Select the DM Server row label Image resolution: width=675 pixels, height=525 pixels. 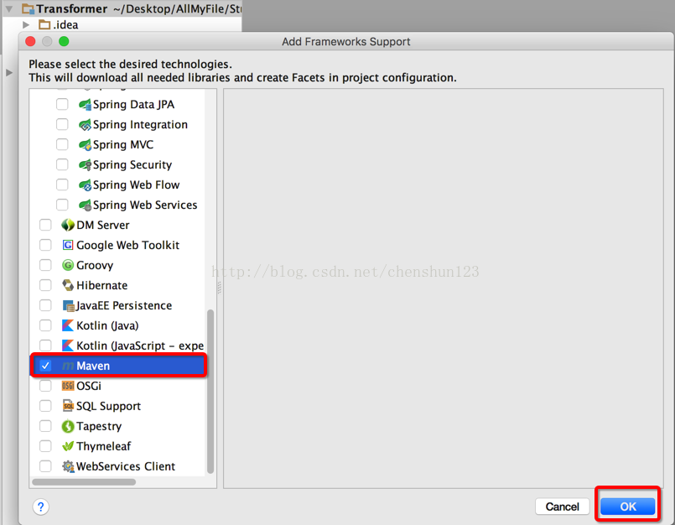(x=103, y=226)
